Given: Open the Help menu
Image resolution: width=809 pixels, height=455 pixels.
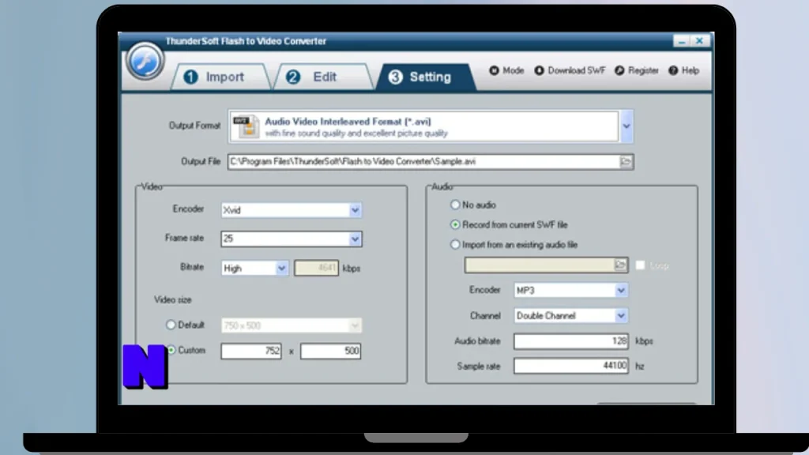Looking at the screenshot, I should tap(683, 70).
